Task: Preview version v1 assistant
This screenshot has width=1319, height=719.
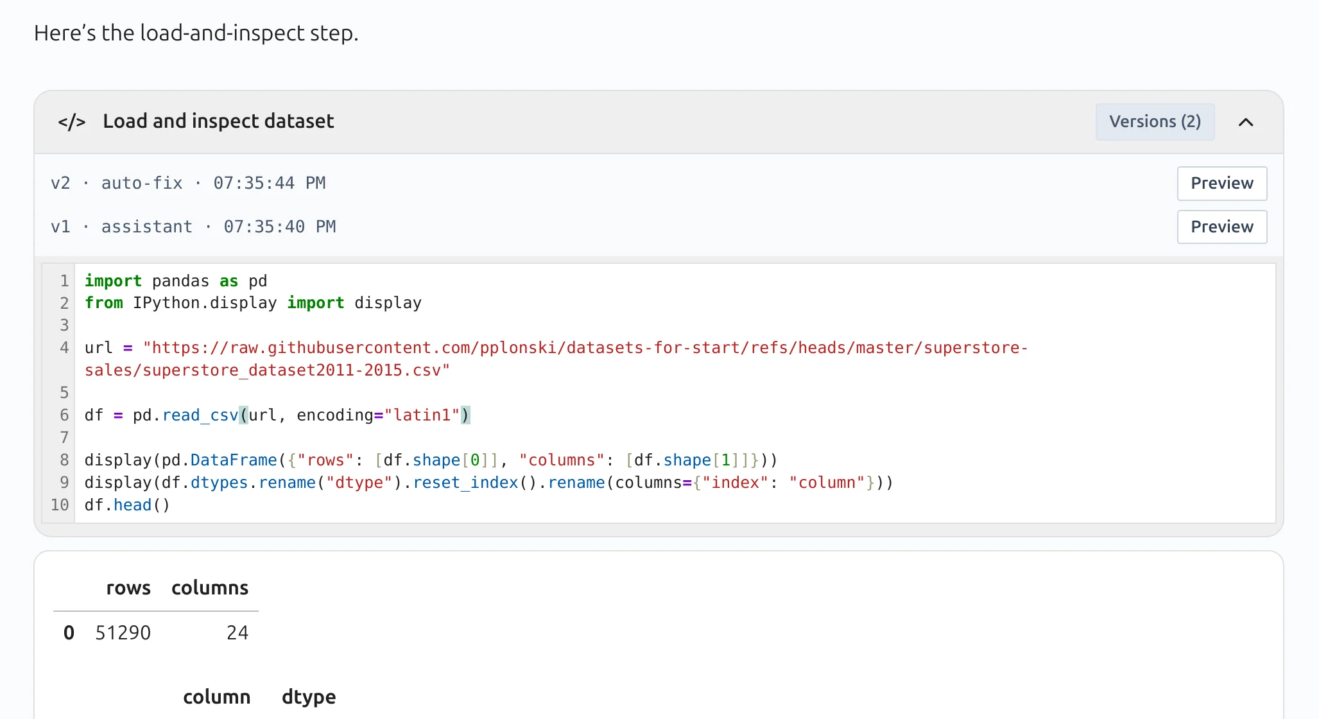Action: 1221,227
